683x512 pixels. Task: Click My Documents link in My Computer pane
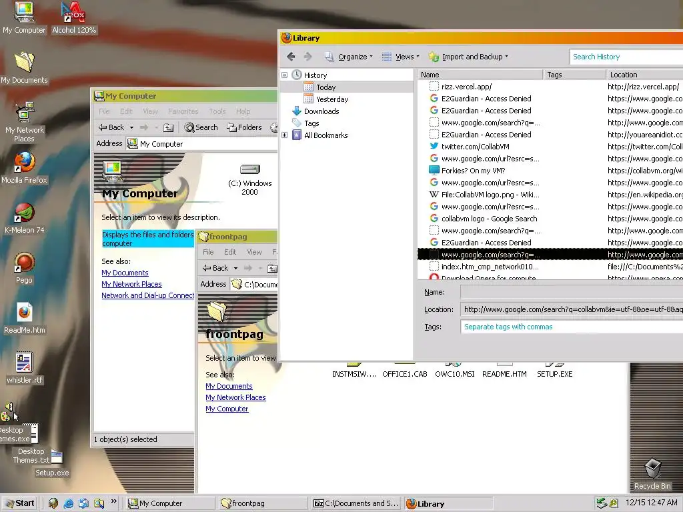125,273
